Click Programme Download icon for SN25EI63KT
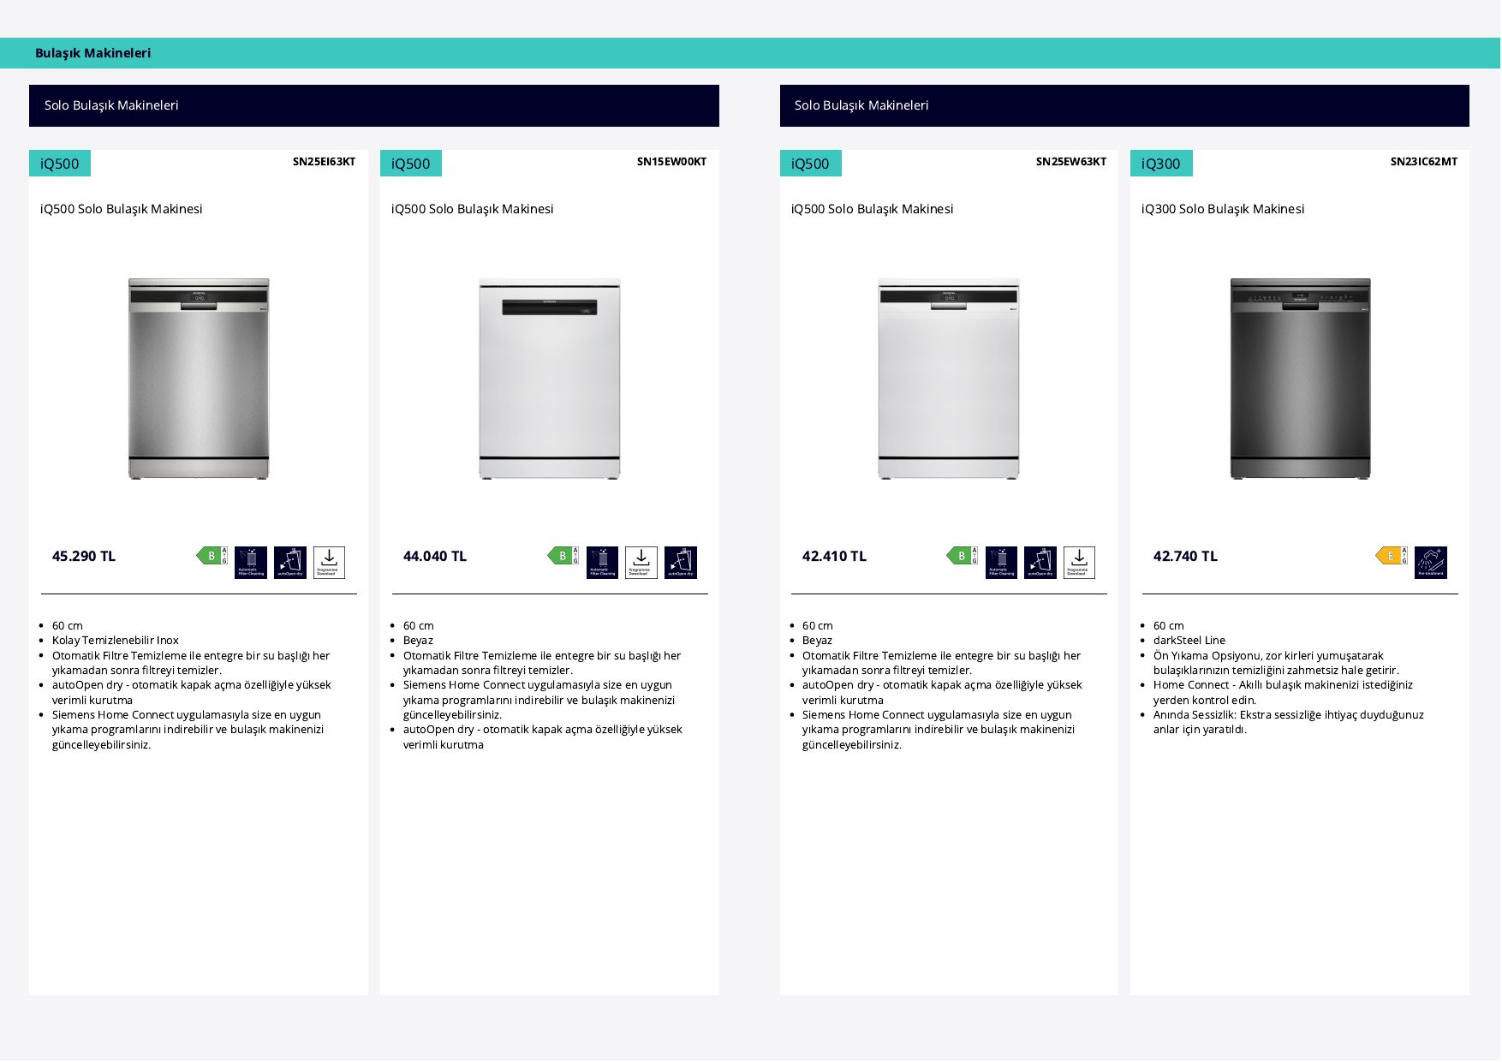Image resolution: width=1502 pixels, height=1062 pixels. (x=329, y=563)
